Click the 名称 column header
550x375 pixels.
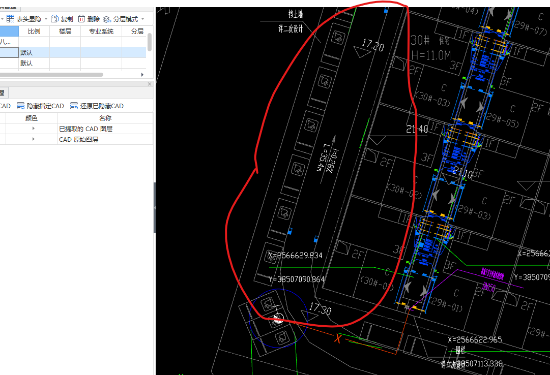(x=105, y=118)
